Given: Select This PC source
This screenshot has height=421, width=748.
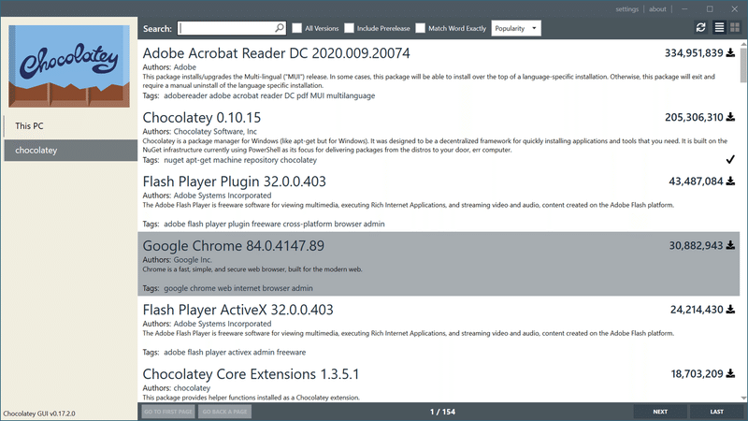Looking at the screenshot, I should coord(71,126).
